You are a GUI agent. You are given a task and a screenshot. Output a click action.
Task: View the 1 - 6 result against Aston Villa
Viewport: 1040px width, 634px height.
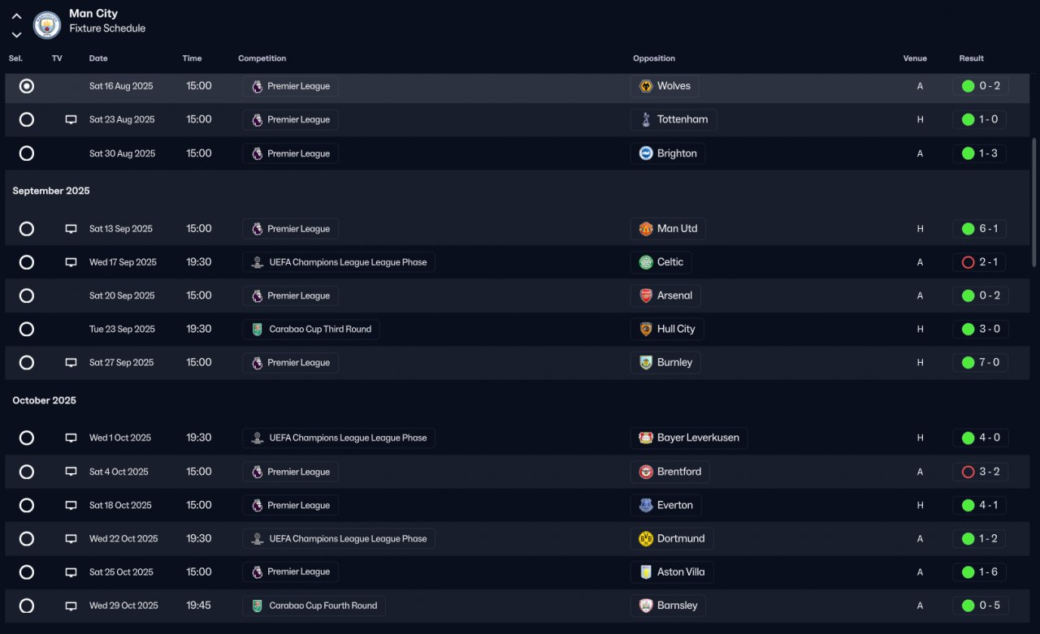(980, 571)
